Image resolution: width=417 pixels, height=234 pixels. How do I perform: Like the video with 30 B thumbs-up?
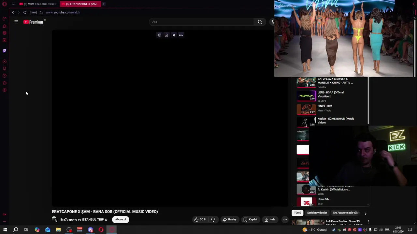pyautogui.click(x=200, y=219)
